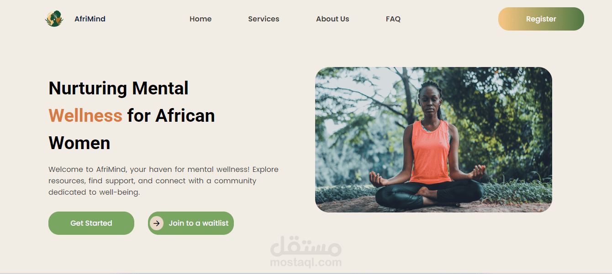Click the arrow icon in the waitlist button
The height and width of the screenshot is (274, 612).
pos(157,223)
